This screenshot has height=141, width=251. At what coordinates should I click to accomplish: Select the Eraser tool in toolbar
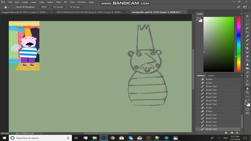point(247,56)
